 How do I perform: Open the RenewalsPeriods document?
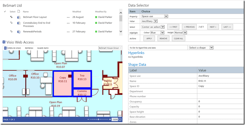(32, 32)
